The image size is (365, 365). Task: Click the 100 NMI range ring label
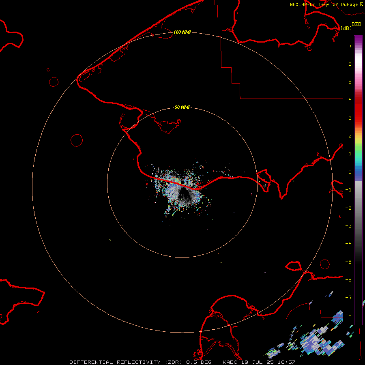(x=182, y=32)
